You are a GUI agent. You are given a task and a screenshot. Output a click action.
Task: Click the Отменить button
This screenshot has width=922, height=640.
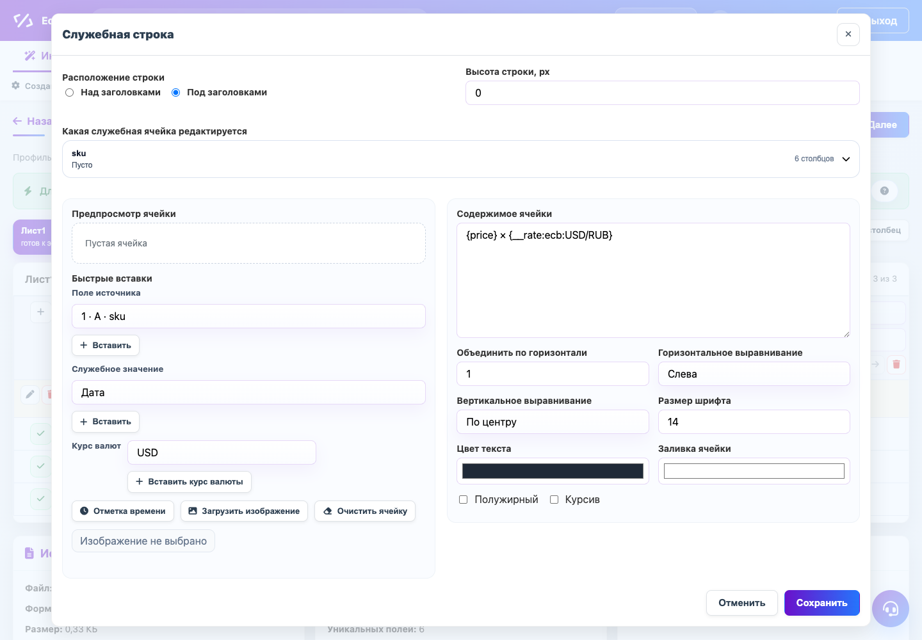(x=742, y=603)
